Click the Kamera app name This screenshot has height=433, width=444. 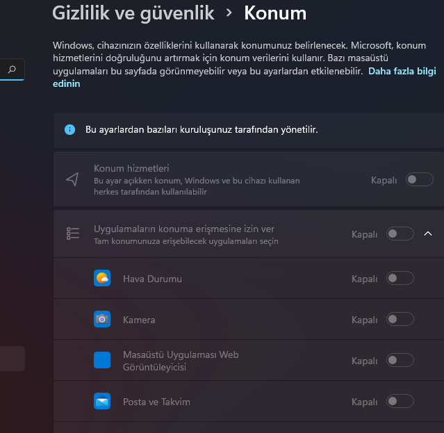click(139, 320)
